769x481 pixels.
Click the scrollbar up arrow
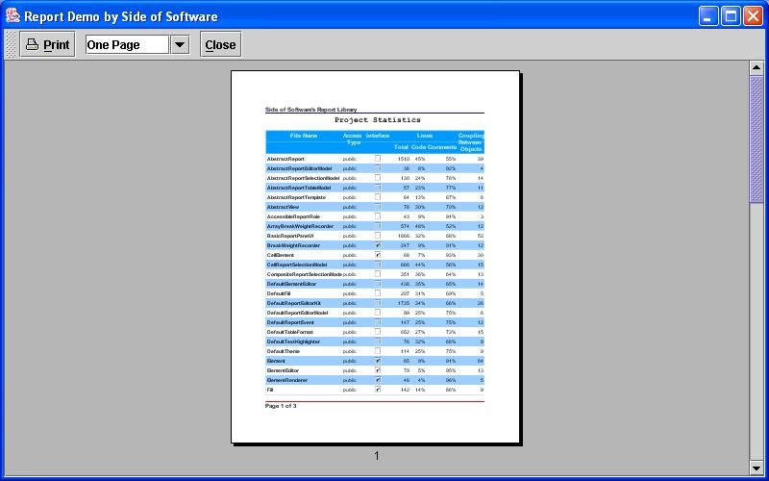[757, 67]
